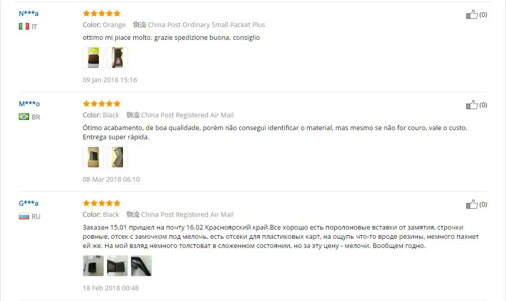View first photo in M***o's review
The image size is (506, 301).
point(93,157)
